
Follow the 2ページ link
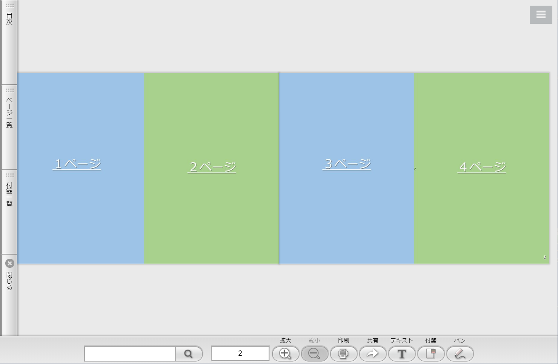[x=212, y=167]
